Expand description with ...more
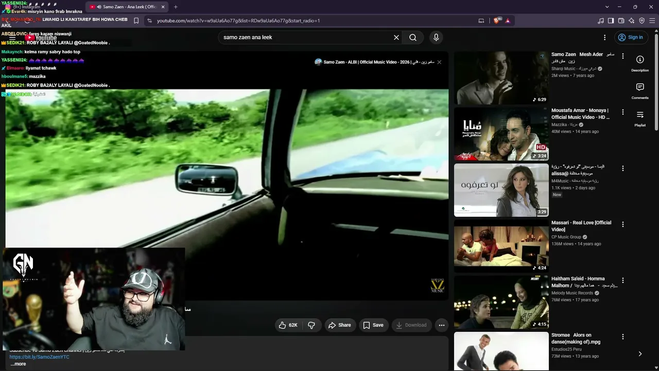Image resolution: width=659 pixels, height=371 pixels. [x=18, y=364]
